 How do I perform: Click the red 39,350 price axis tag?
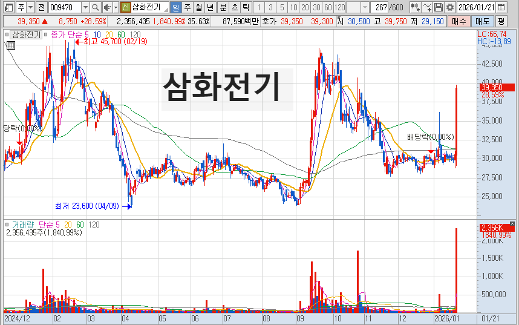(497, 88)
